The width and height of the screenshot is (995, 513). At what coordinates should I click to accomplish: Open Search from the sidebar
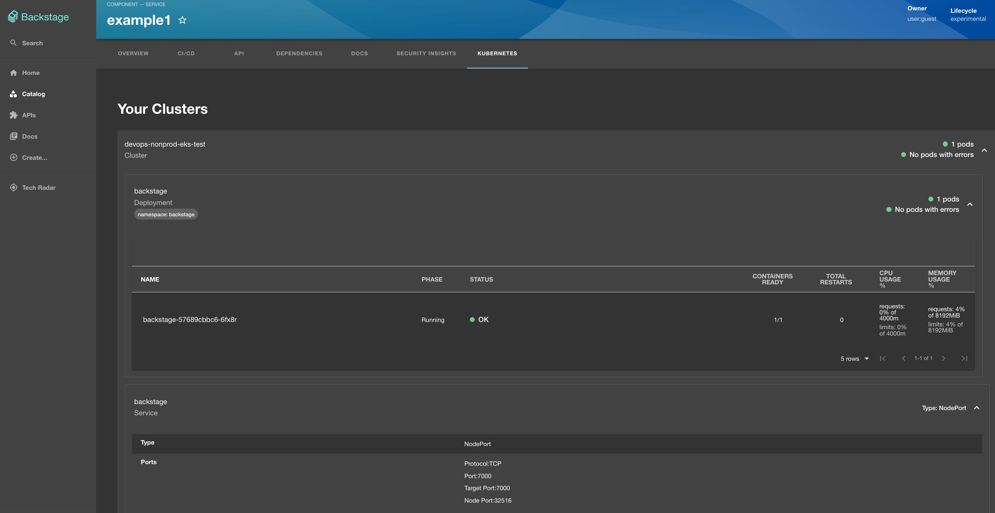point(32,43)
